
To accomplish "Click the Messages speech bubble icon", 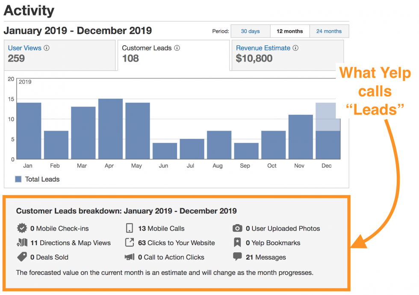I will pos(237,257).
